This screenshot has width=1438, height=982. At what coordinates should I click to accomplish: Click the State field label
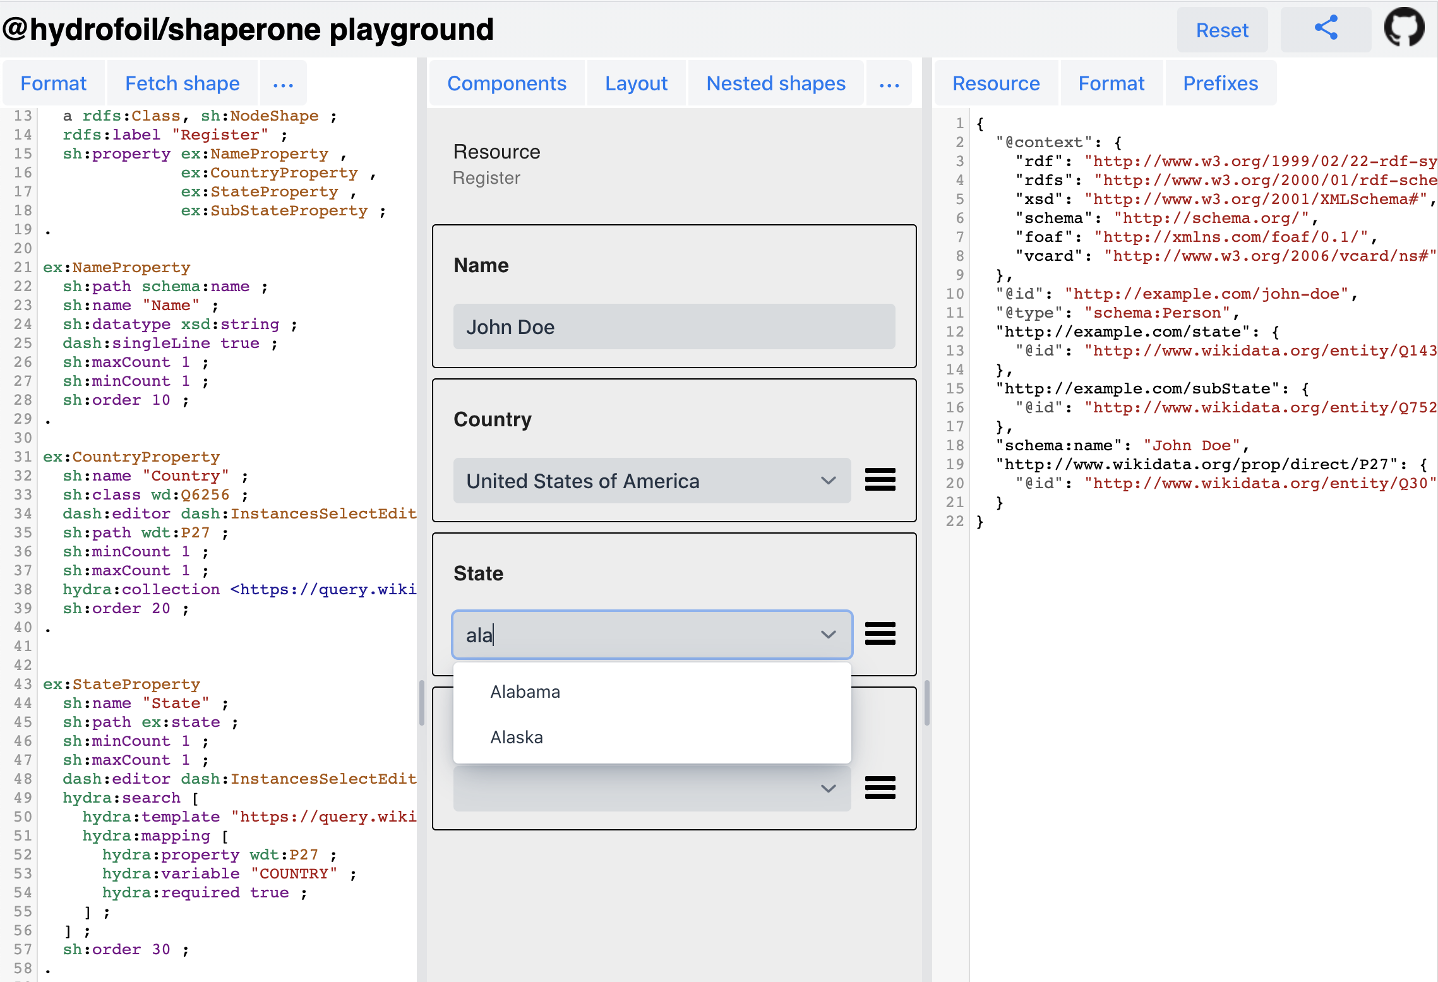click(478, 573)
